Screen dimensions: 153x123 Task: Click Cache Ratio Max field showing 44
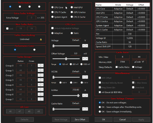[139, 57]
